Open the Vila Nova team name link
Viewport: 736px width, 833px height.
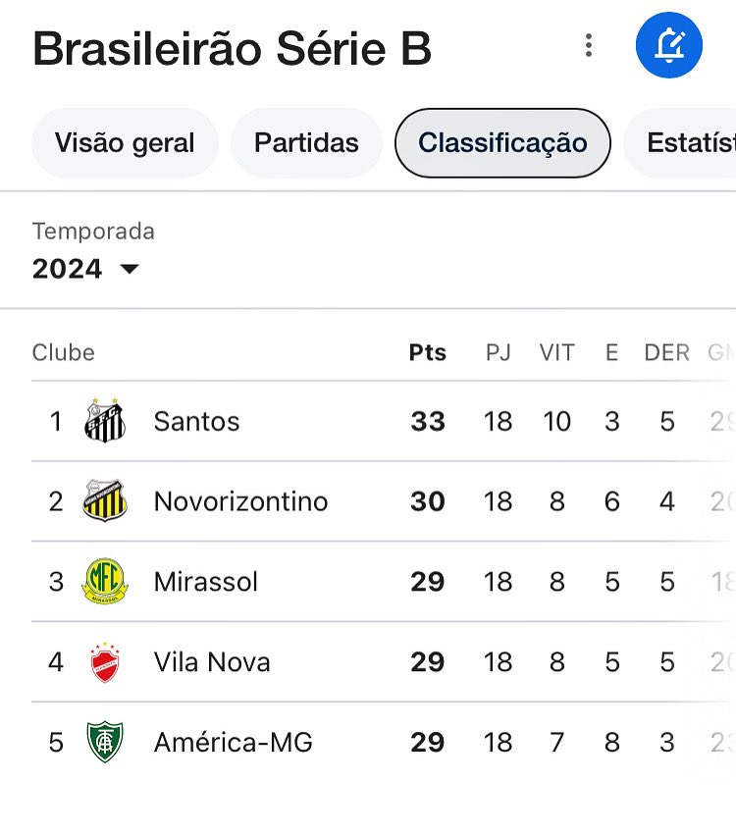click(212, 662)
